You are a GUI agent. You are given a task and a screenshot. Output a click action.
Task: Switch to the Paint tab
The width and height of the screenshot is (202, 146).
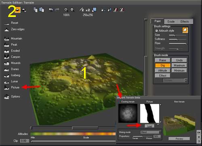158,21
